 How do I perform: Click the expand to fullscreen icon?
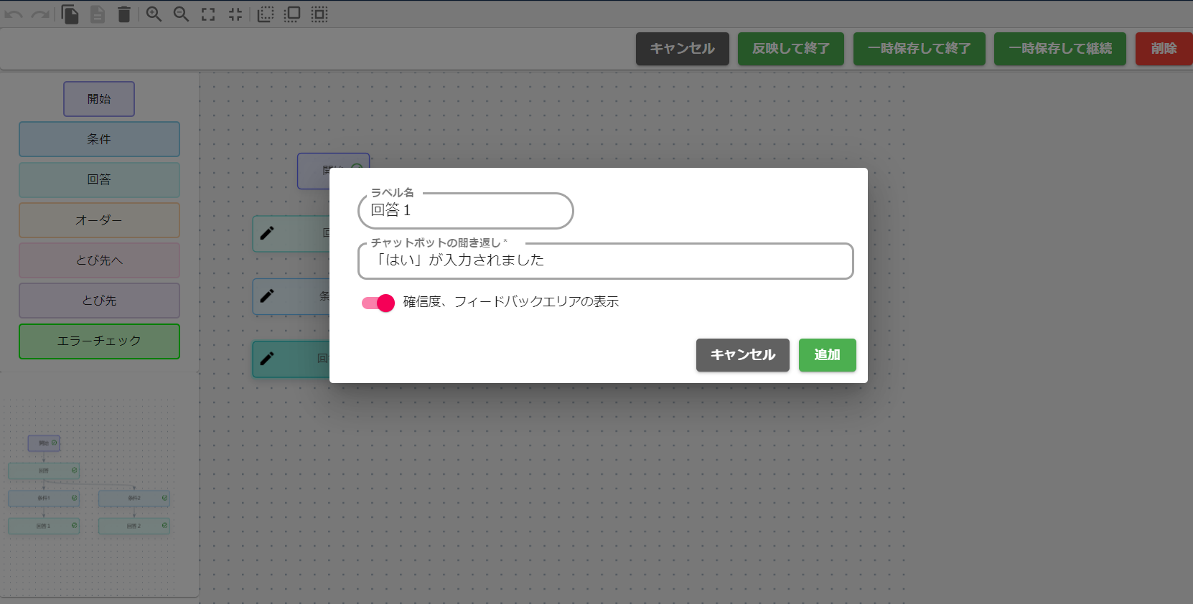click(x=208, y=14)
